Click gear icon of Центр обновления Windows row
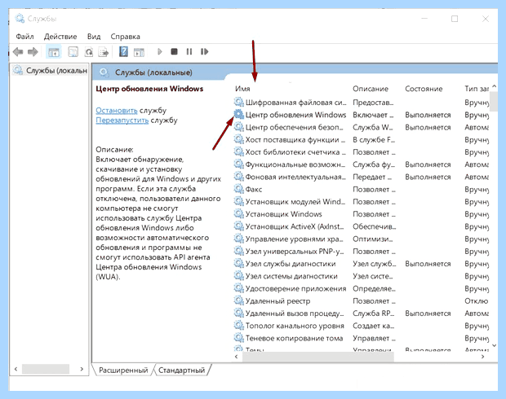Viewport: 506px width, 399px height. pos(239,114)
